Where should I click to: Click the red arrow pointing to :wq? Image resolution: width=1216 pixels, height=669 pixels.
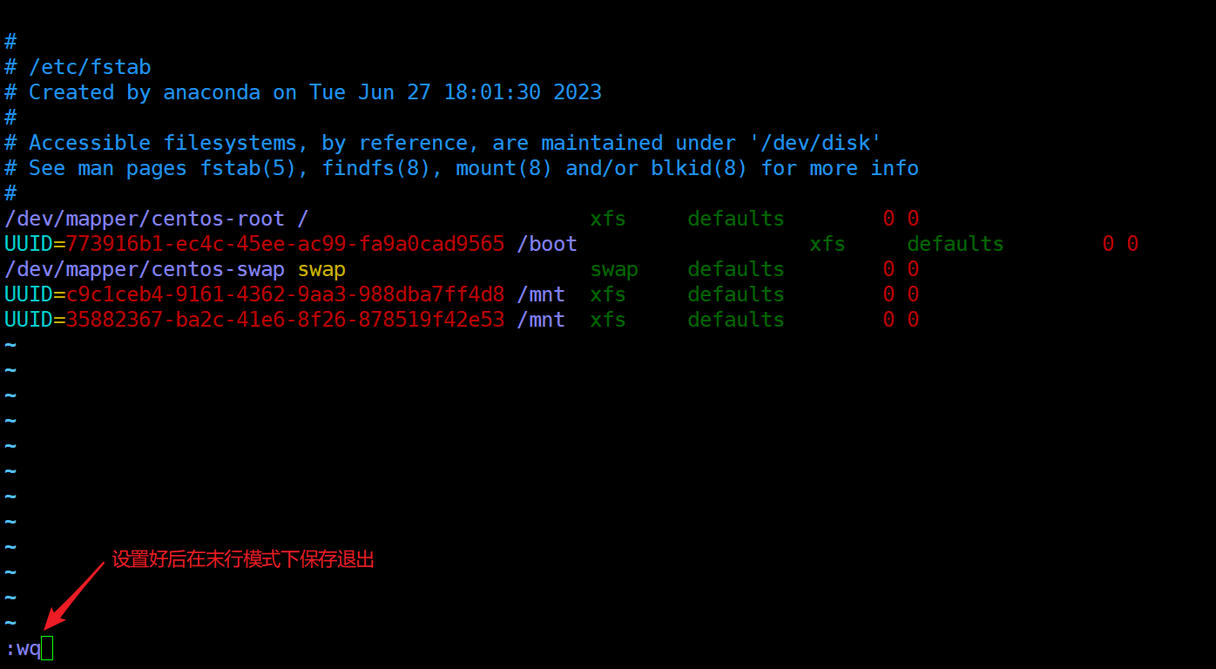(x=73, y=596)
